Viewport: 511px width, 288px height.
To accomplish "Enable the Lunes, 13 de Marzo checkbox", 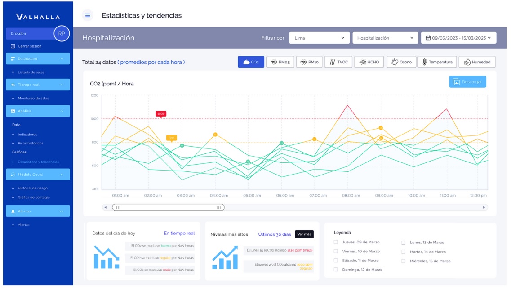I will (x=404, y=243).
